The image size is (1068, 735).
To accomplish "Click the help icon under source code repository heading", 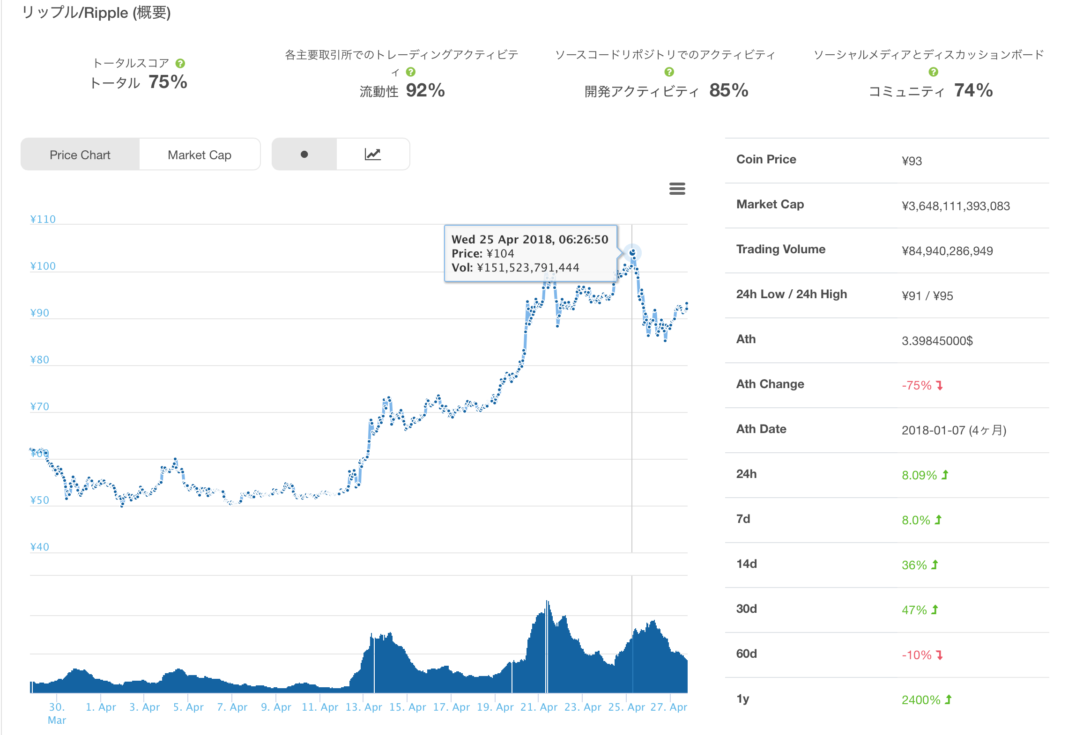I will coord(669,72).
